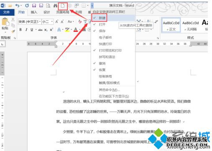Check 快速打印 in the customize menu
Screen dimensions: 212x151
click(113, 44)
